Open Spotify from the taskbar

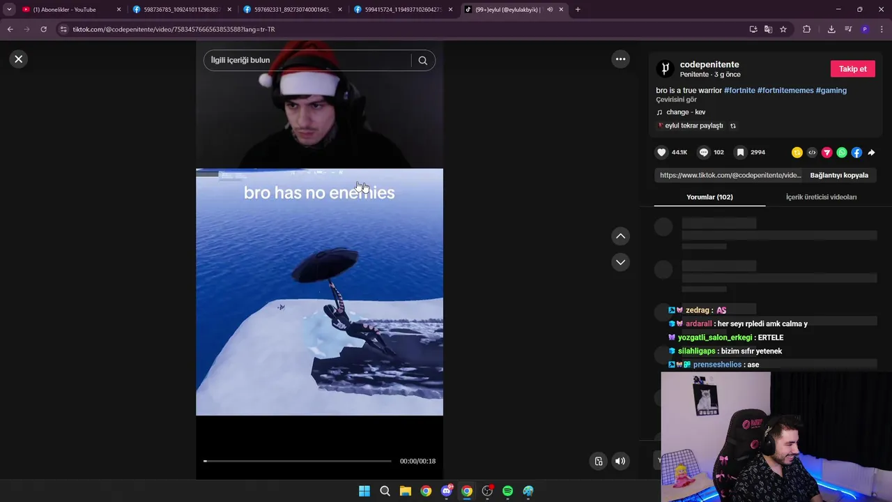pos(508,491)
